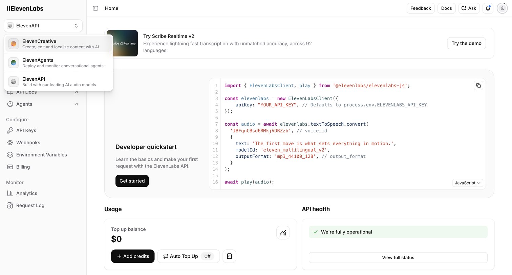
Task: Open Docs from the top bar
Action: point(446,8)
